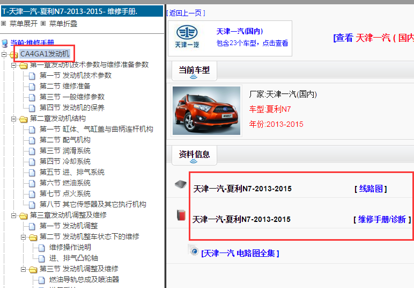This screenshot has height=288, width=414.
Task: Click folder icon of 第三节 发动机调整及维修
Action: click(x=33, y=270)
